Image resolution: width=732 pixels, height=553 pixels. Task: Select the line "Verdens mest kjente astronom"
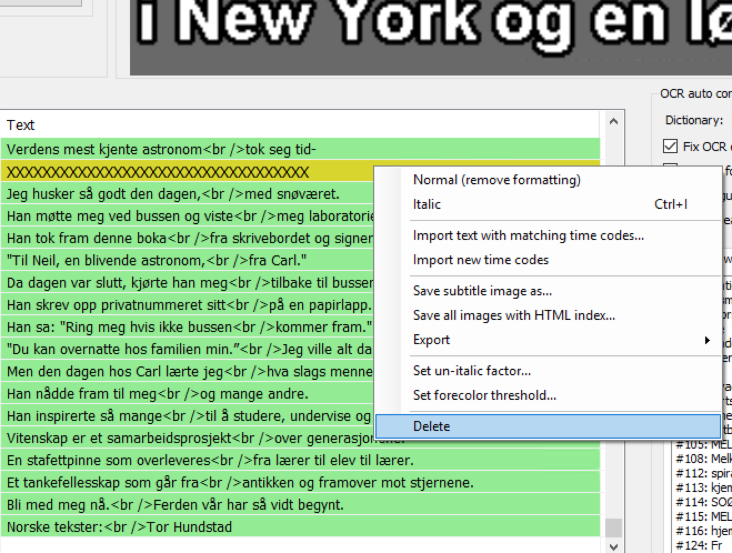[x=167, y=149]
